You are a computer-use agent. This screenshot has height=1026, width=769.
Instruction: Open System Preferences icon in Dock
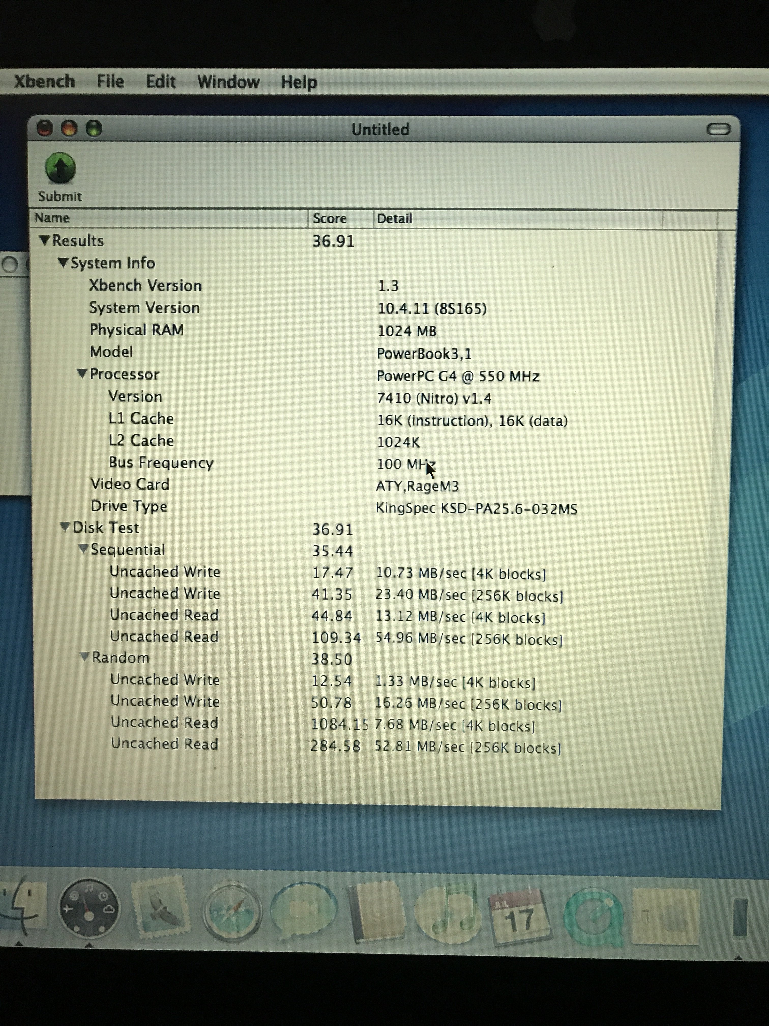click(666, 917)
